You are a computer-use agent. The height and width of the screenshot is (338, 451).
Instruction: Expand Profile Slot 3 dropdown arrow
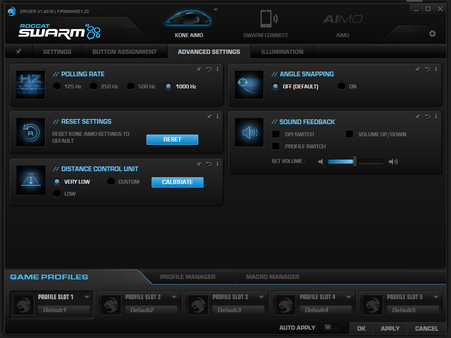tap(261, 297)
